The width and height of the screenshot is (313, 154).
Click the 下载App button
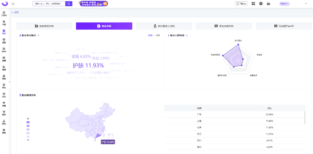click(x=241, y=3)
